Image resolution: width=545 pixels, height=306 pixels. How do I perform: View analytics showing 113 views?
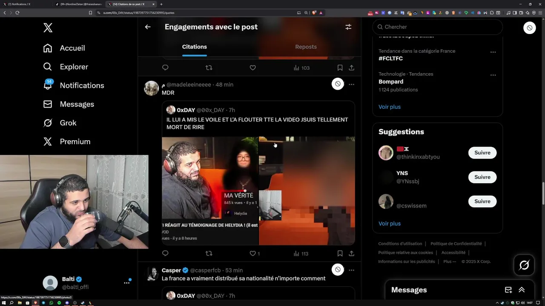coord(301,253)
